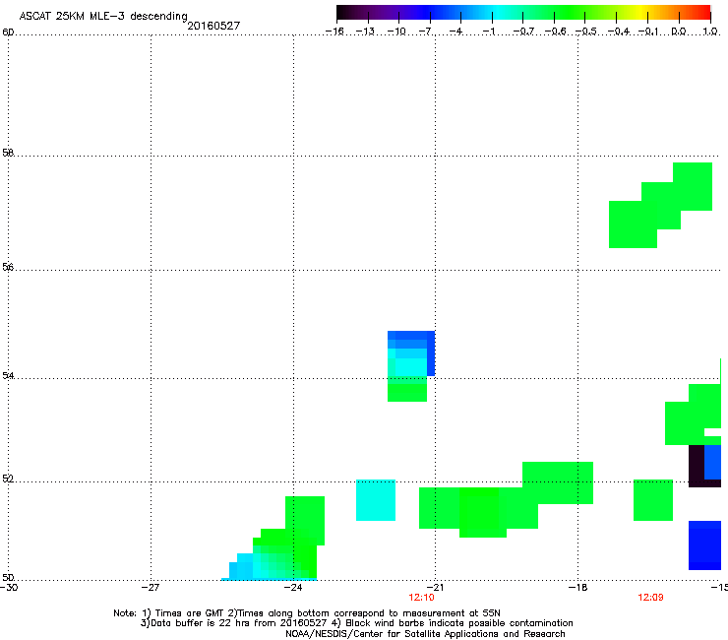728x640 pixels.
Task: Click the latitude 54 axis label
Action: coord(8,375)
